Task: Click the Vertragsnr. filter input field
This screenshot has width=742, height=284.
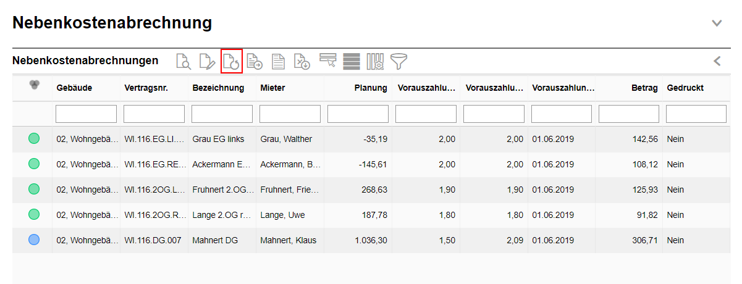Action: click(154, 114)
